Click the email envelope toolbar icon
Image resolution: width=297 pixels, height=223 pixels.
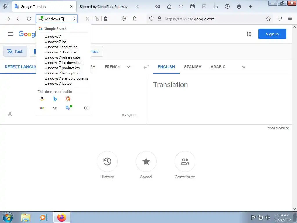click(x=181, y=7)
